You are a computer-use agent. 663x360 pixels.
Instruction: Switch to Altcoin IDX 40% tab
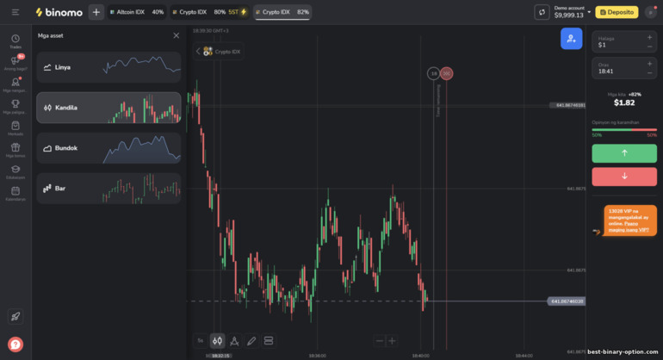[x=136, y=12]
